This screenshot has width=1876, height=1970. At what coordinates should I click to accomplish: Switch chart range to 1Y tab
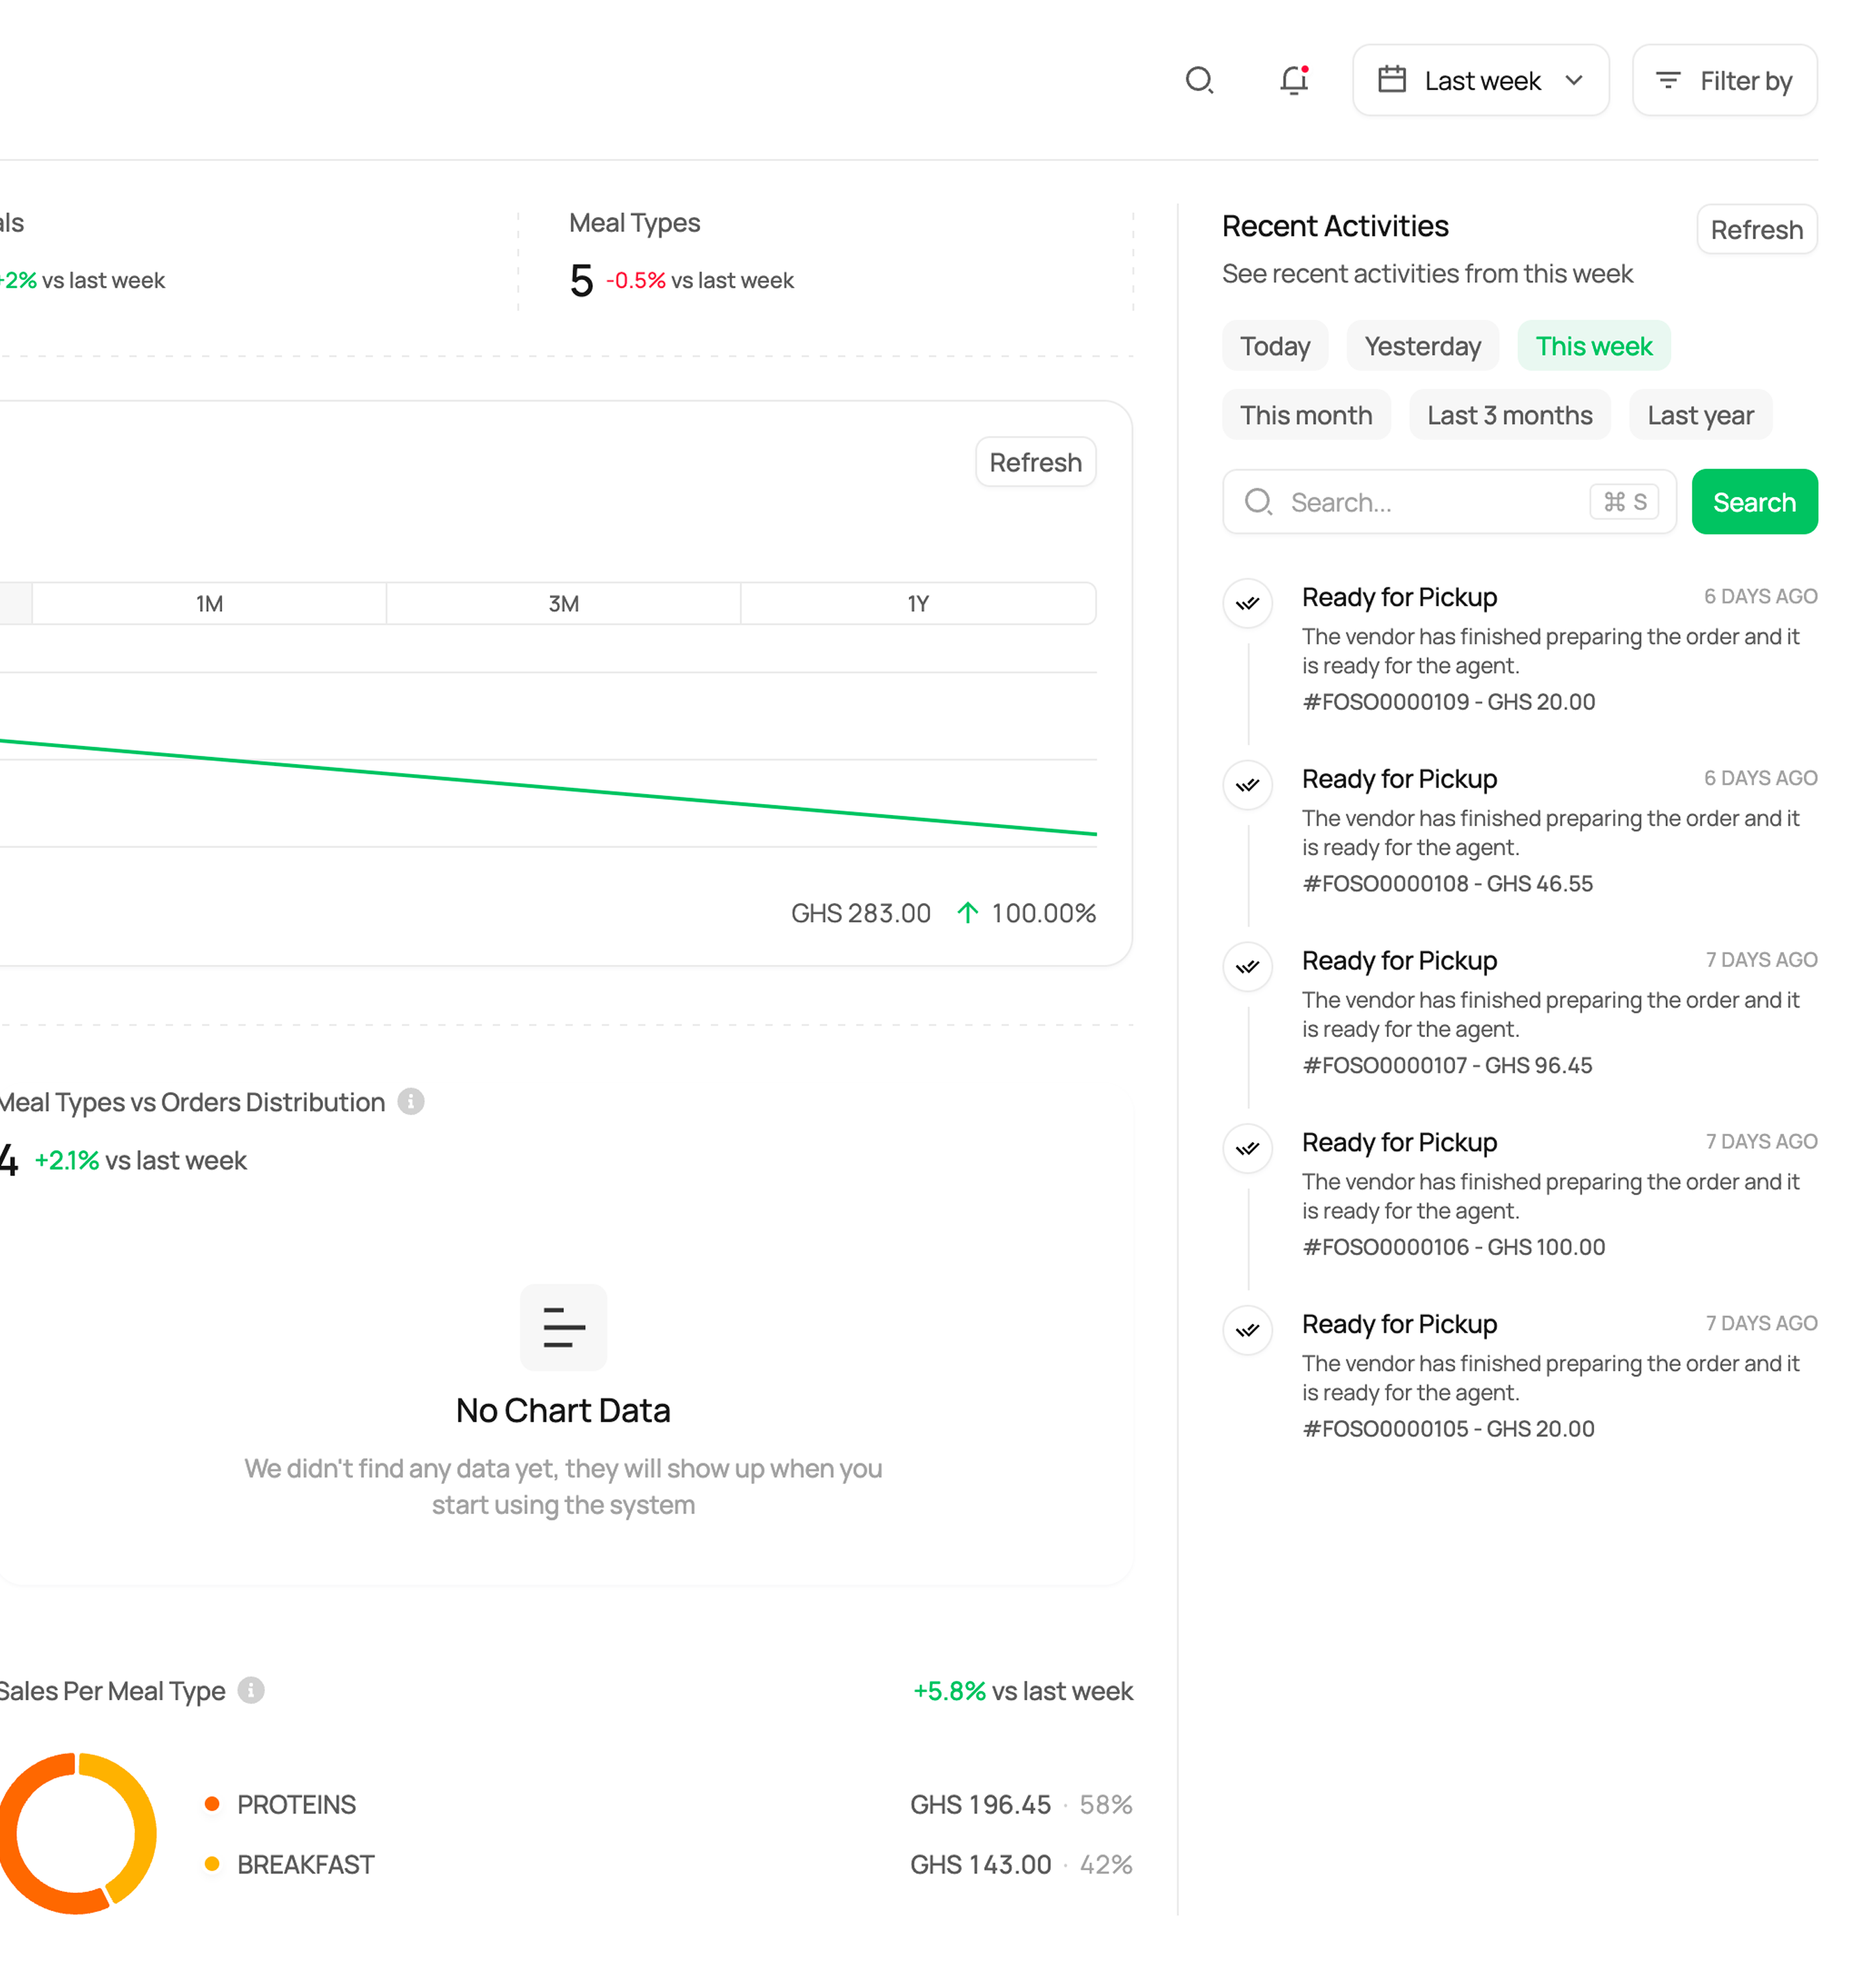[x=917, y=604]
